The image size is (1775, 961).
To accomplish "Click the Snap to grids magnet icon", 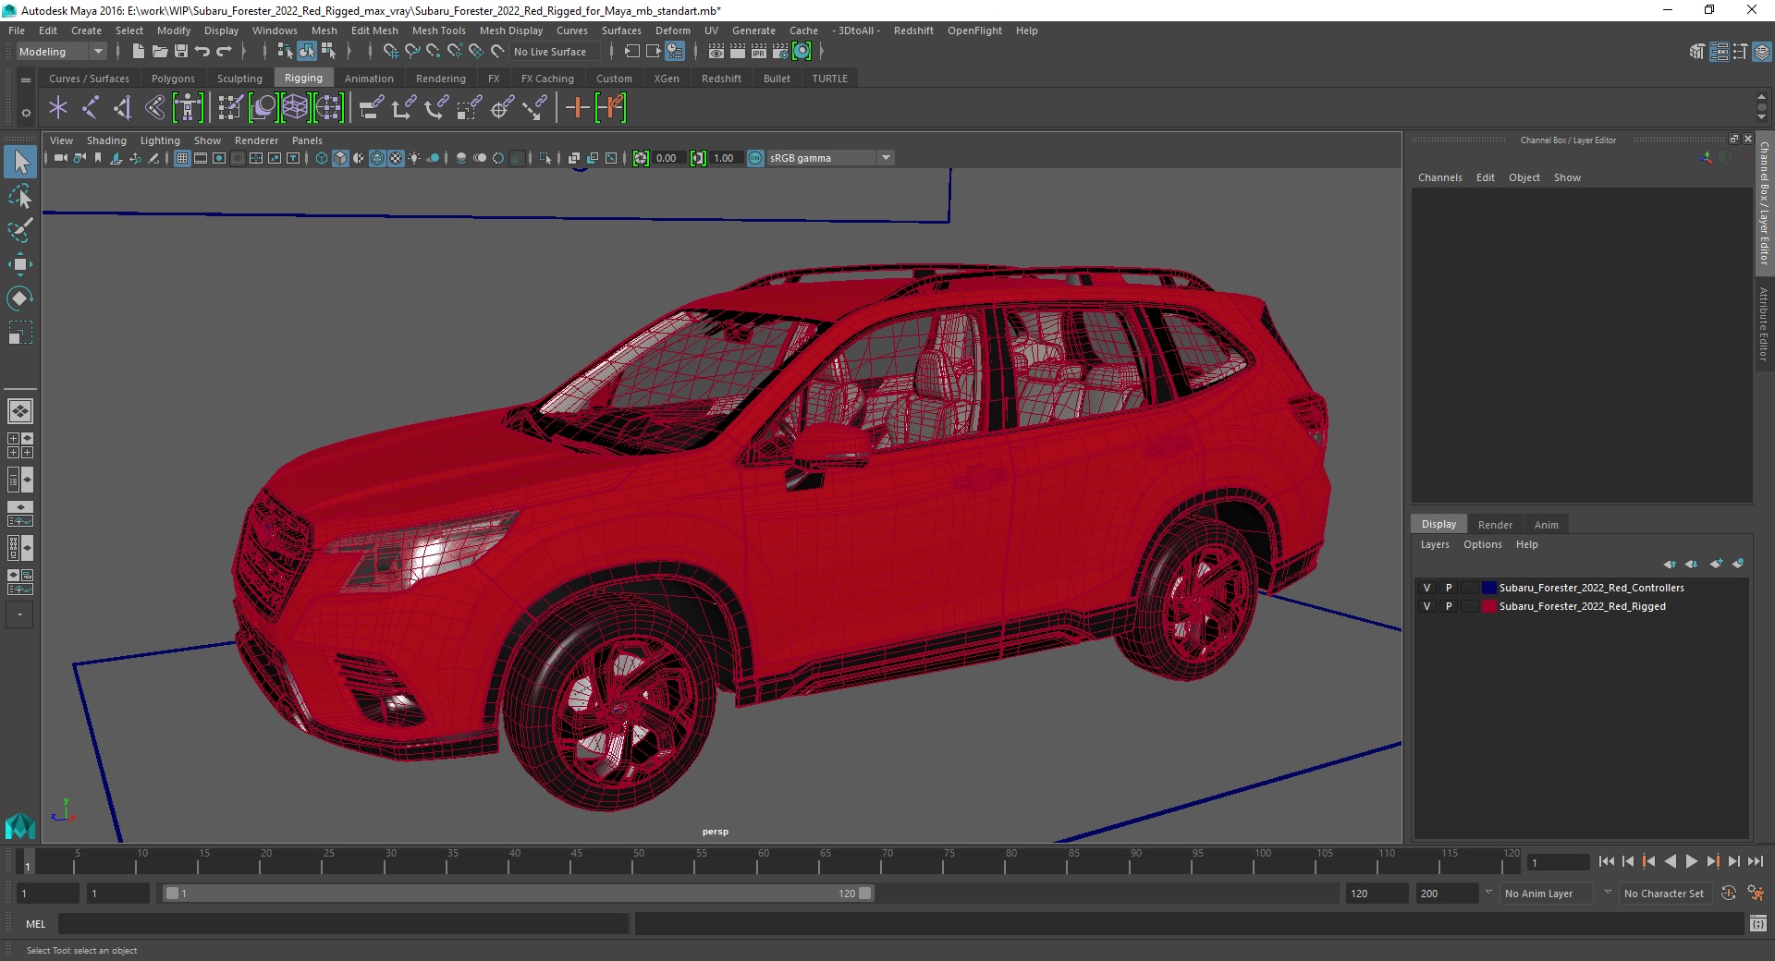I will pyautogui.click(x=391, y=52).
